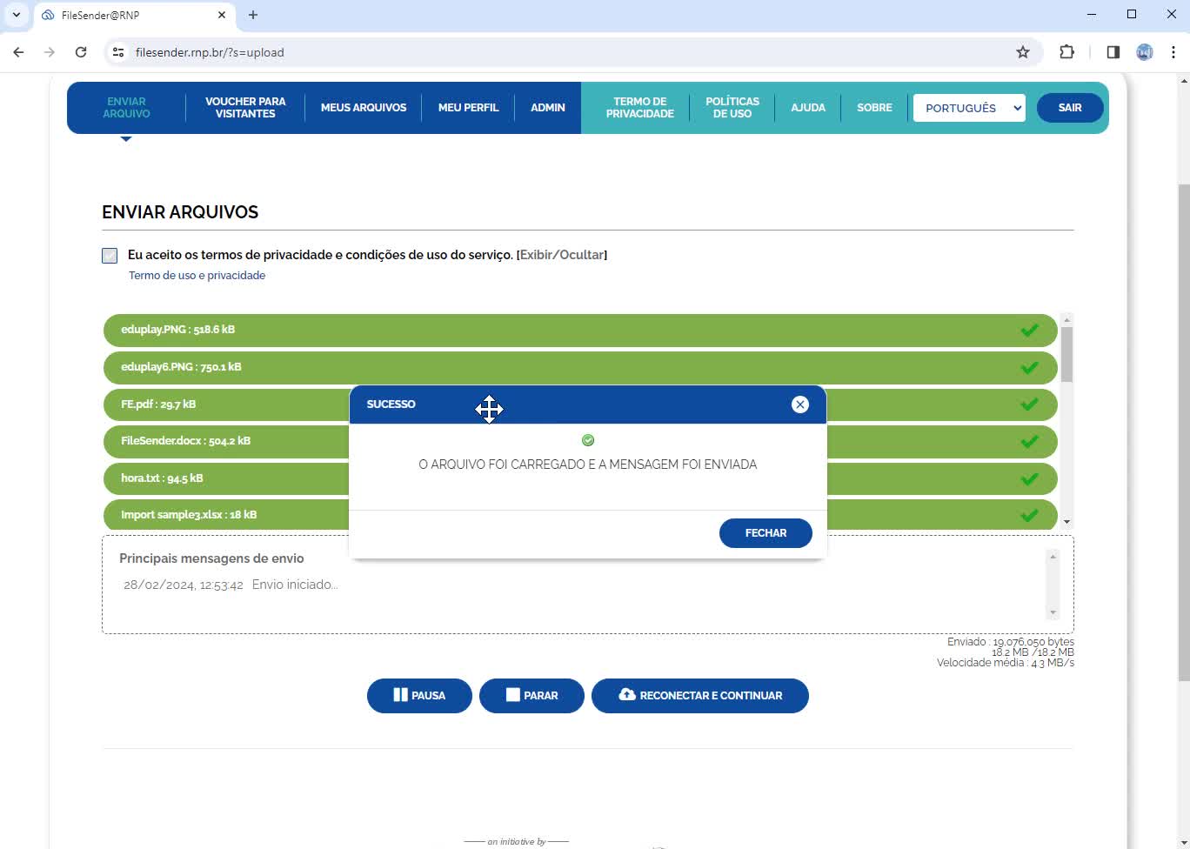Click eduplay.PNG file progress bar
Image resolution: width=1190 pixels, height=849 pixels.
coord(580,331)
